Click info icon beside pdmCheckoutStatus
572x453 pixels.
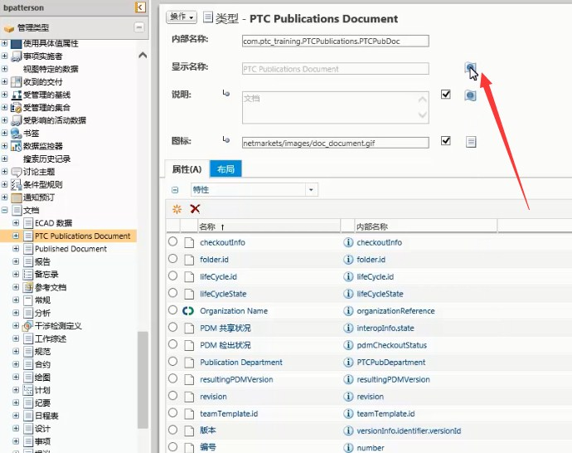point(348,345)
